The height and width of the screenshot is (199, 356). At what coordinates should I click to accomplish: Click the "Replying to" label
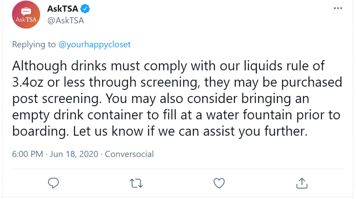click(x=34, y=44)
